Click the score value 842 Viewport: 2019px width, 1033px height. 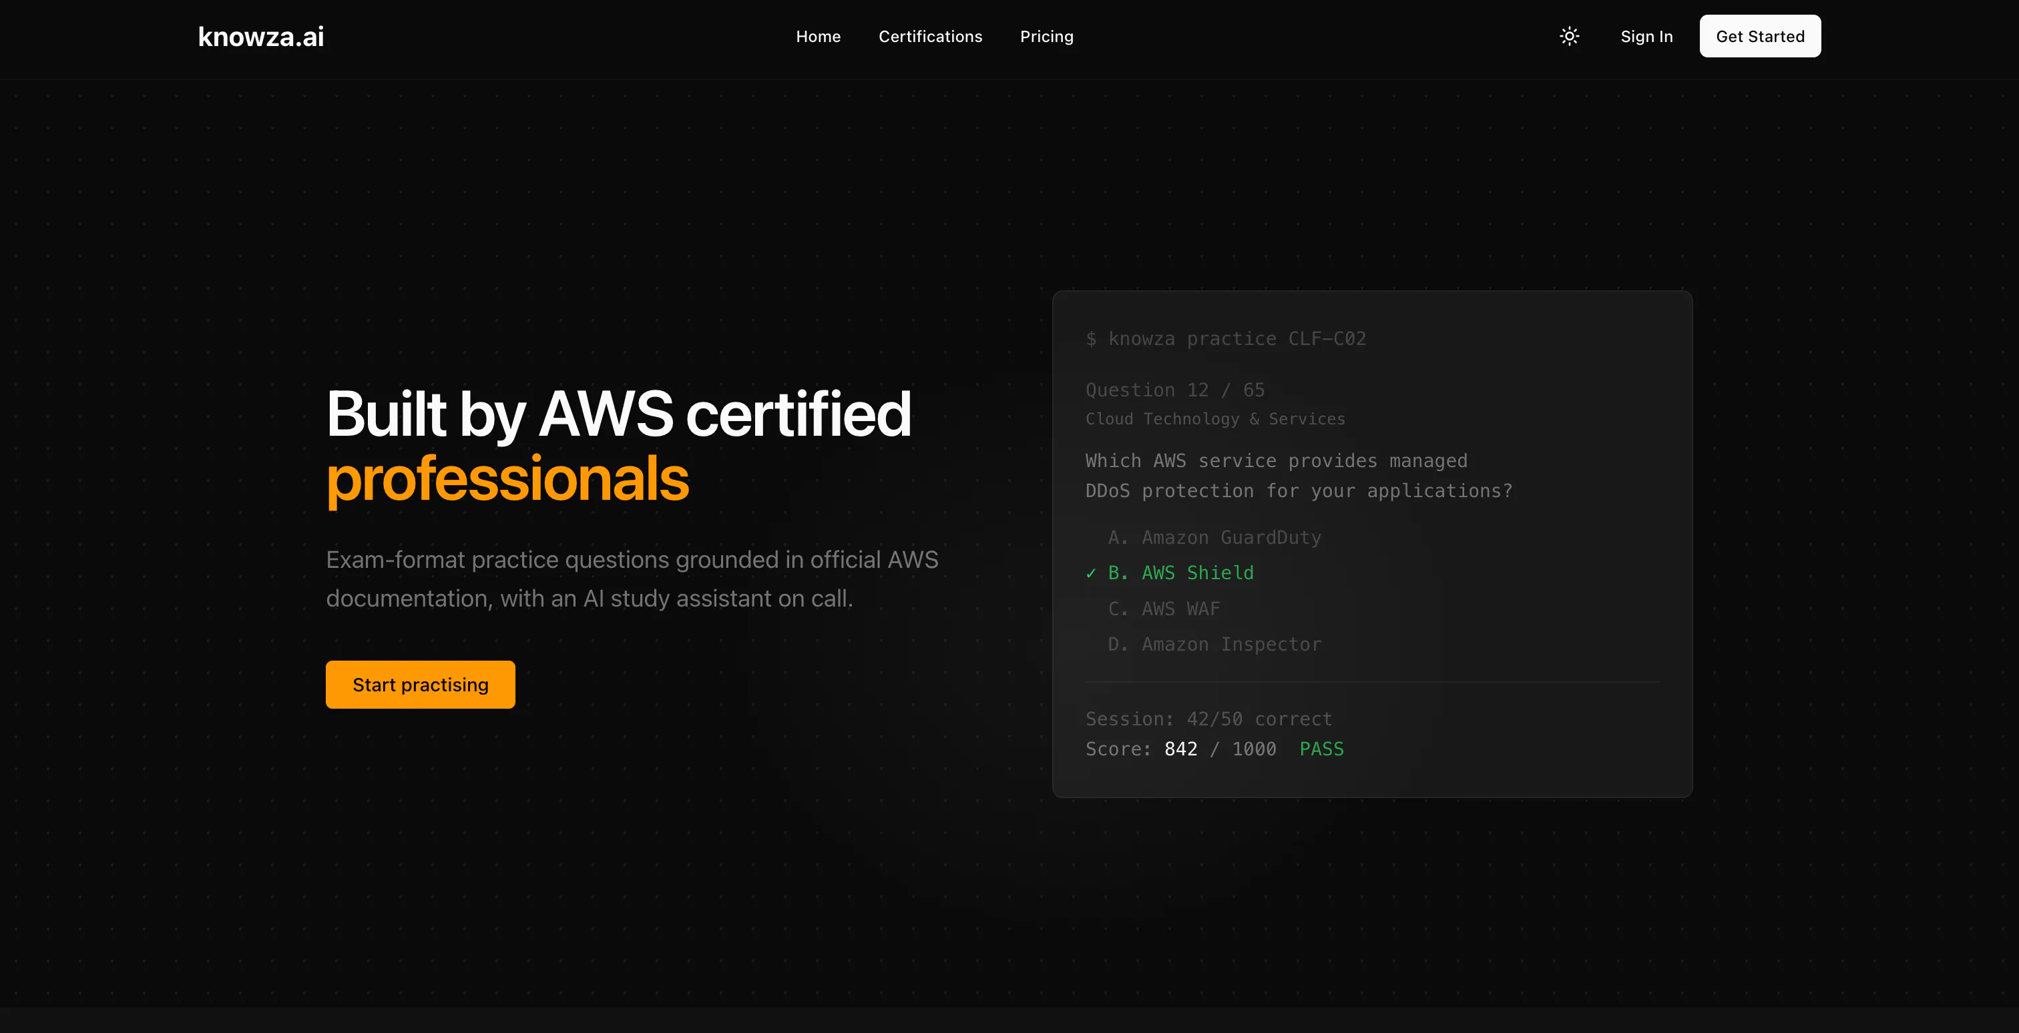[x=1181, y=749]
